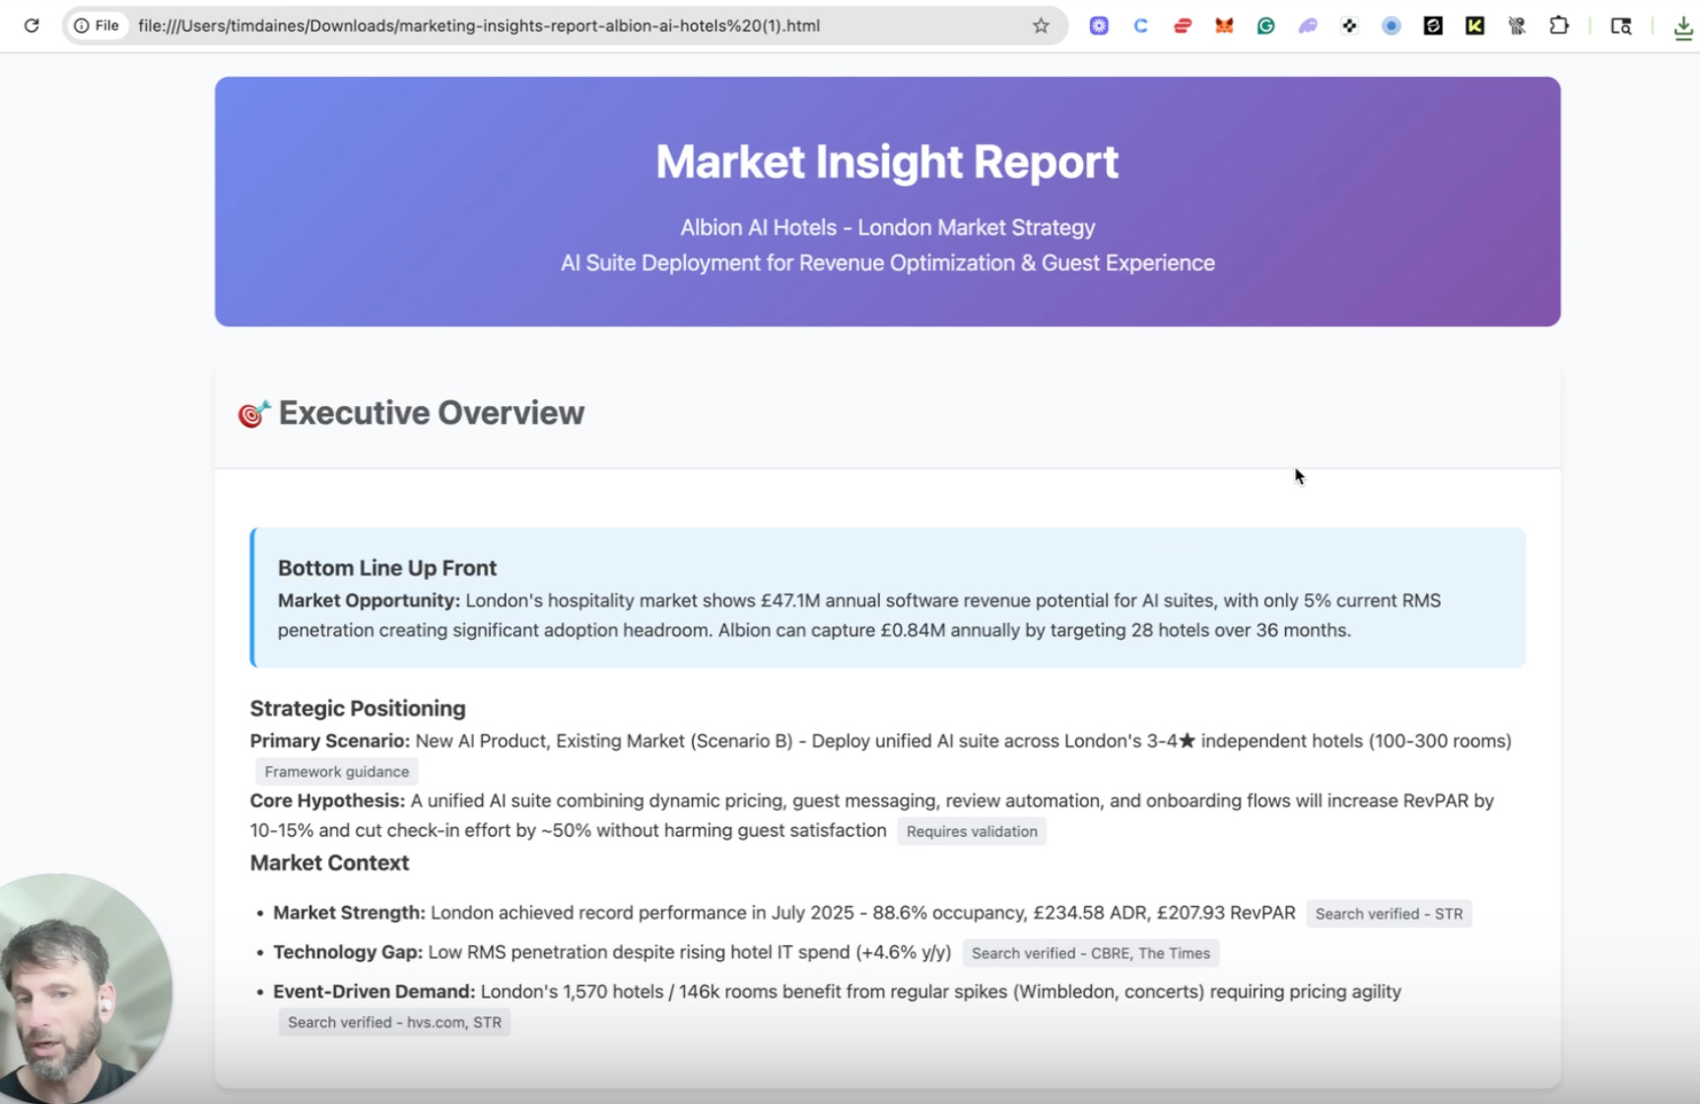Click the presenter webcam thumbnail

[x=85, y=989]
